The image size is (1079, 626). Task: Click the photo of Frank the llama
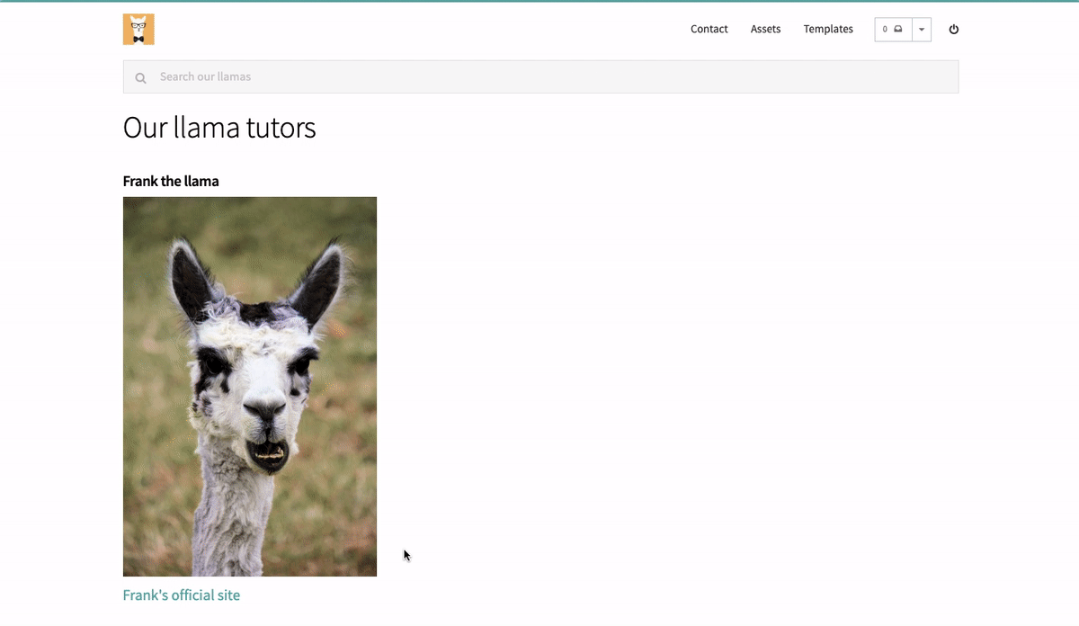tap(250, 387)
